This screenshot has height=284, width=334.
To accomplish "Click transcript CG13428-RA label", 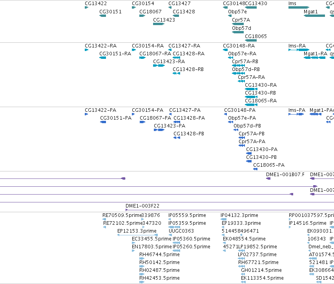I will point(188,54).
